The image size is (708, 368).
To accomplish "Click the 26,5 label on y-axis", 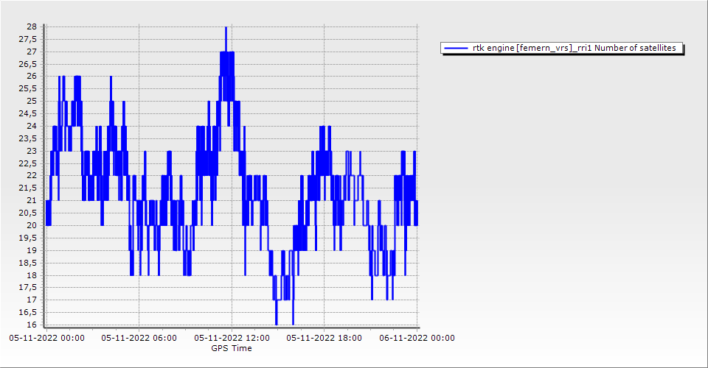I will click(x=28, y=64).
